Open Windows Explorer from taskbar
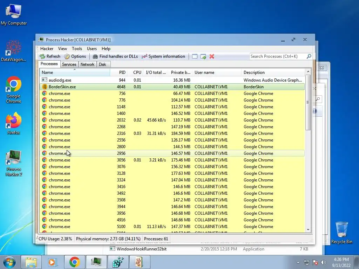The height and width of the screenshot is (269, 359). coord(31,262)
